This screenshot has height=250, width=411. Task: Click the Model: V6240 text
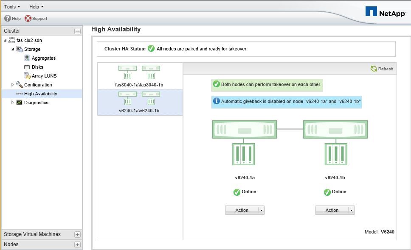click(379, 232)
